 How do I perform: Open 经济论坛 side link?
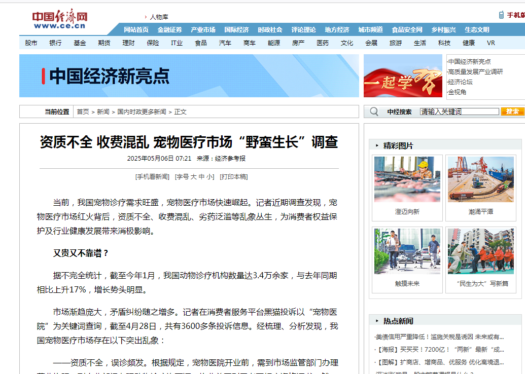pos(461,82)
